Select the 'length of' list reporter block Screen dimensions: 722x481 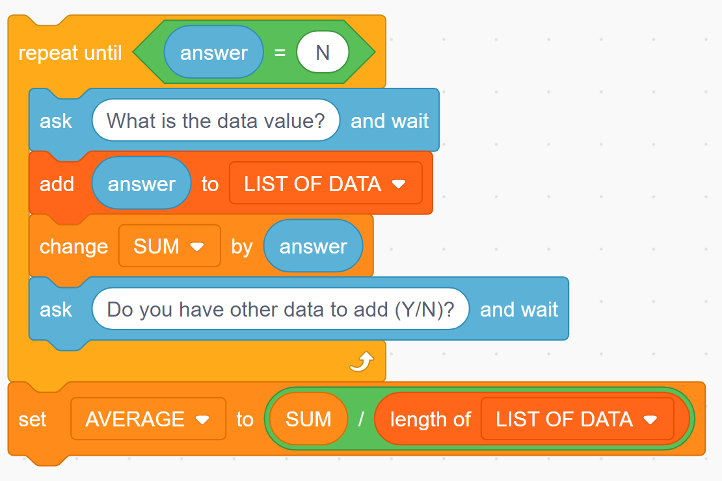[429, 420]
